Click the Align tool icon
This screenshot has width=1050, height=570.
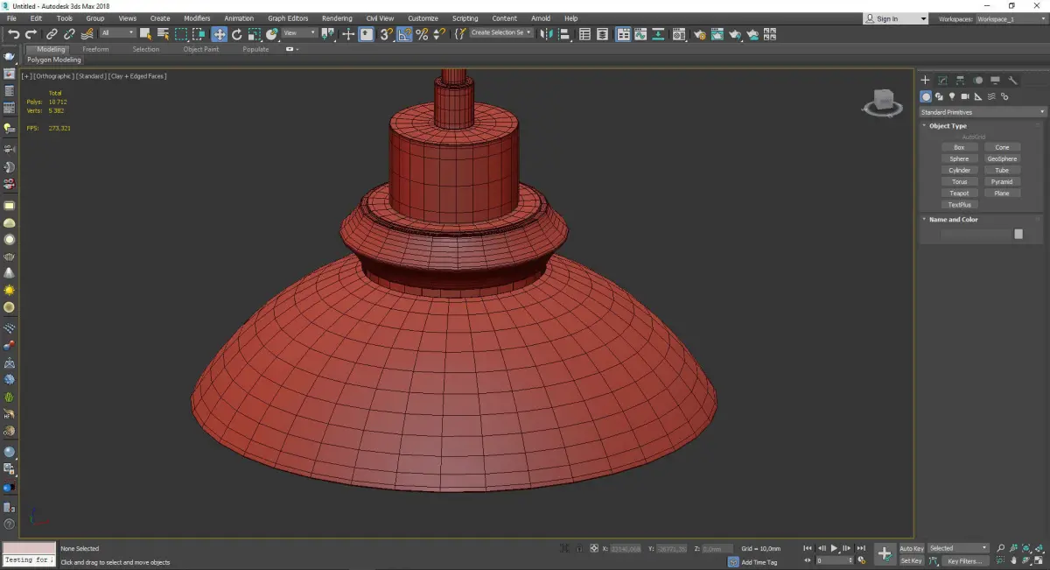click(564, 34)
